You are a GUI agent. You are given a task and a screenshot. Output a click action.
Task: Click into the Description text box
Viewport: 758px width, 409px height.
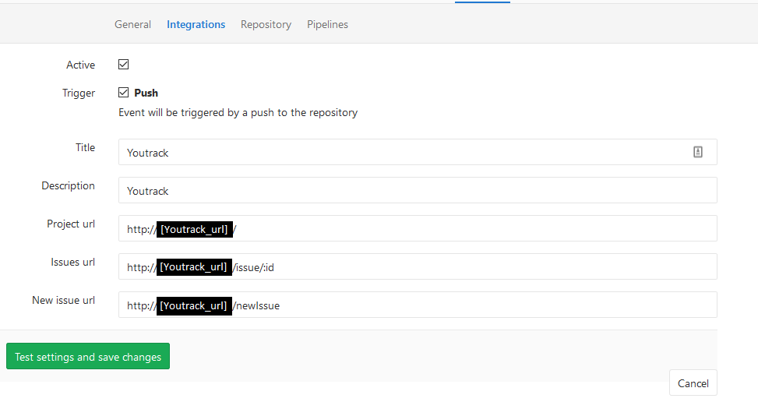coord(418,191)
